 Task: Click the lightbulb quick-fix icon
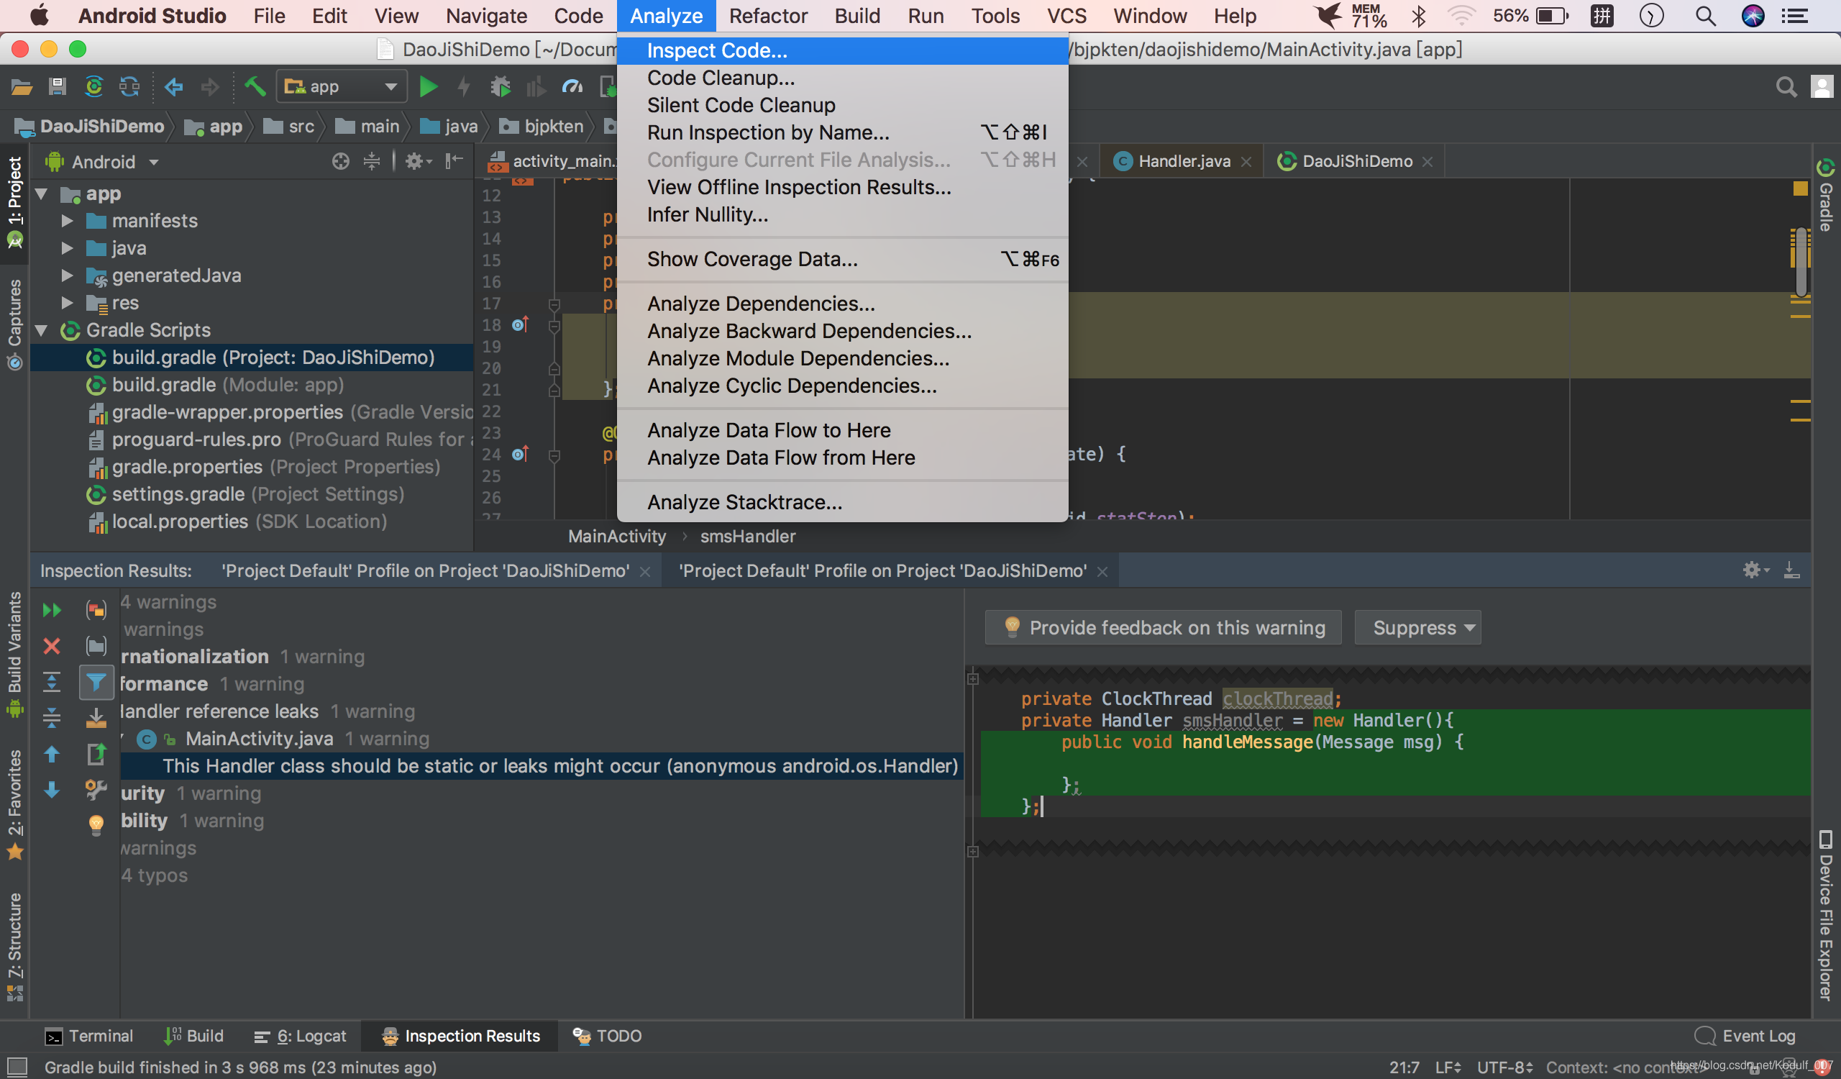96,825
